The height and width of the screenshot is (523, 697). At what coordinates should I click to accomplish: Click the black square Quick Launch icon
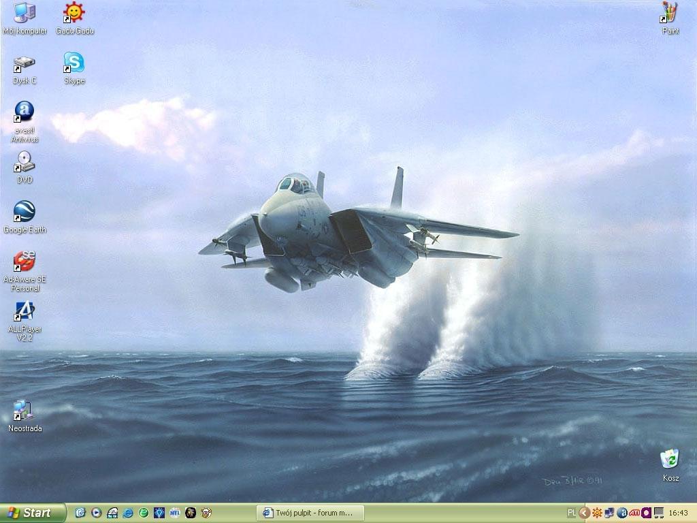pos(191,513)
